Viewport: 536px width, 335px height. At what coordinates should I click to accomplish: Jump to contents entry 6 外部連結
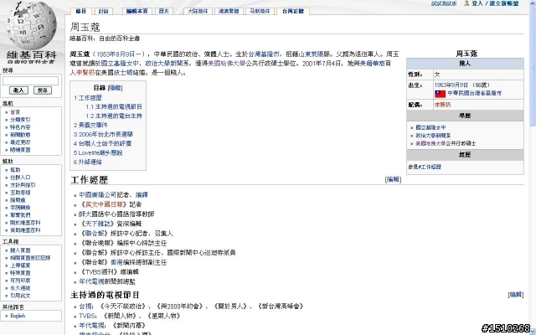pyautogui.click(x=88, y=162)
